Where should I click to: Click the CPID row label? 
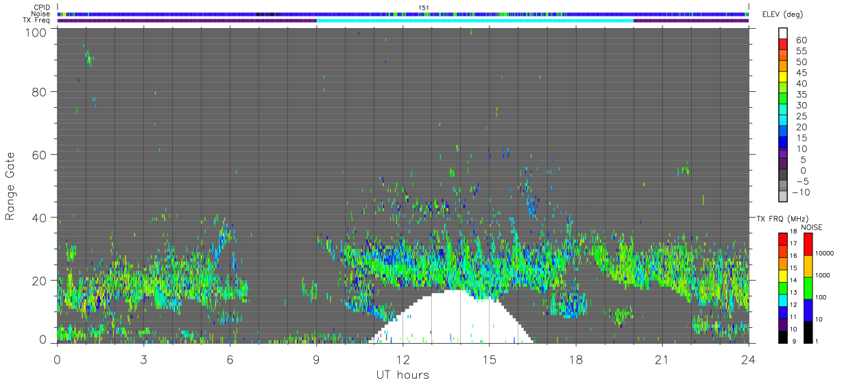(x=40, y=7)
